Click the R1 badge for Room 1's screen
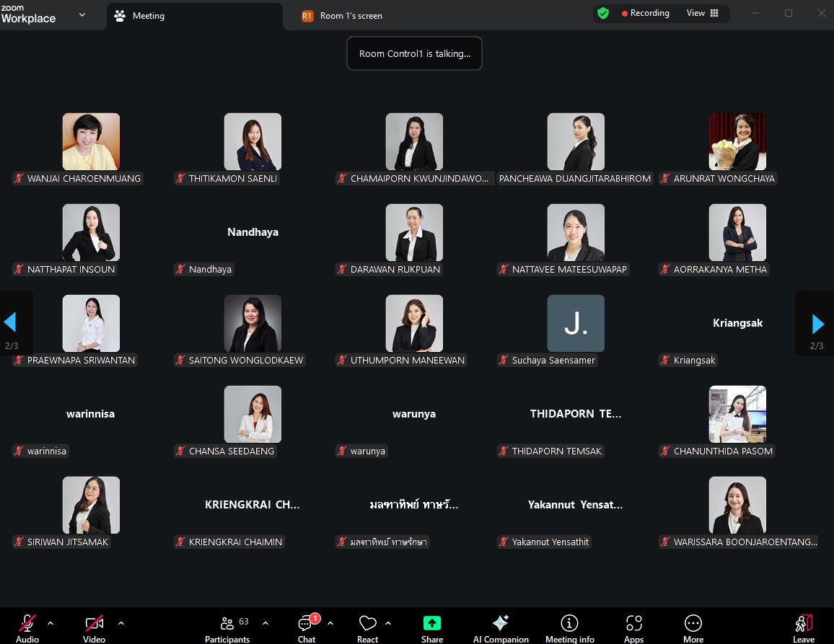 307,16
